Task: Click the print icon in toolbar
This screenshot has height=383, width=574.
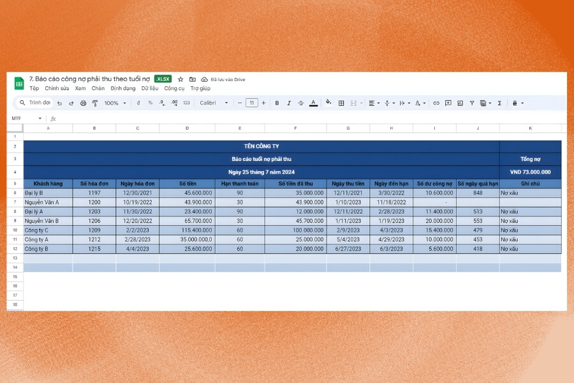Action: pyautogui.click(x=83, y=103)
